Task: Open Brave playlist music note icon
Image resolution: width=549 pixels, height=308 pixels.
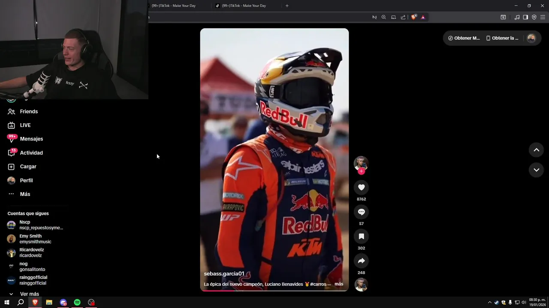Action: coord(517,17)
